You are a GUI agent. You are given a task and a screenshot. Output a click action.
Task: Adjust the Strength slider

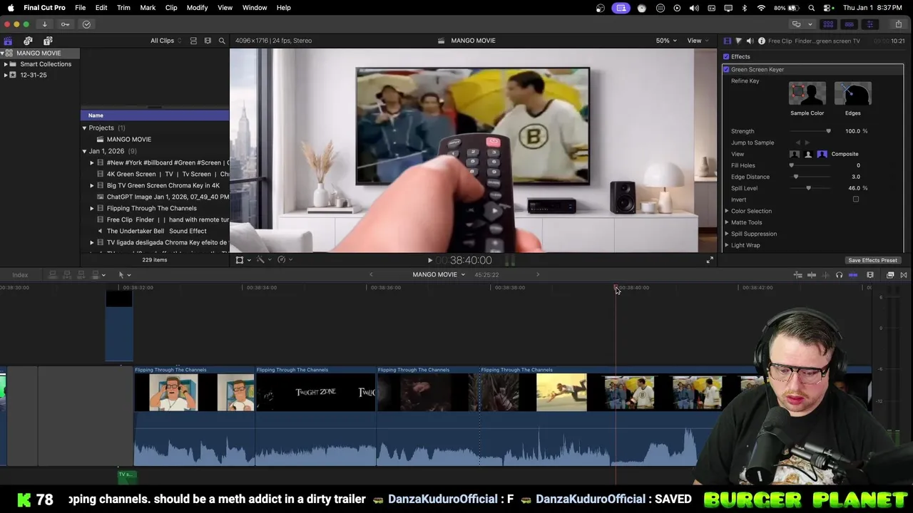810,131
